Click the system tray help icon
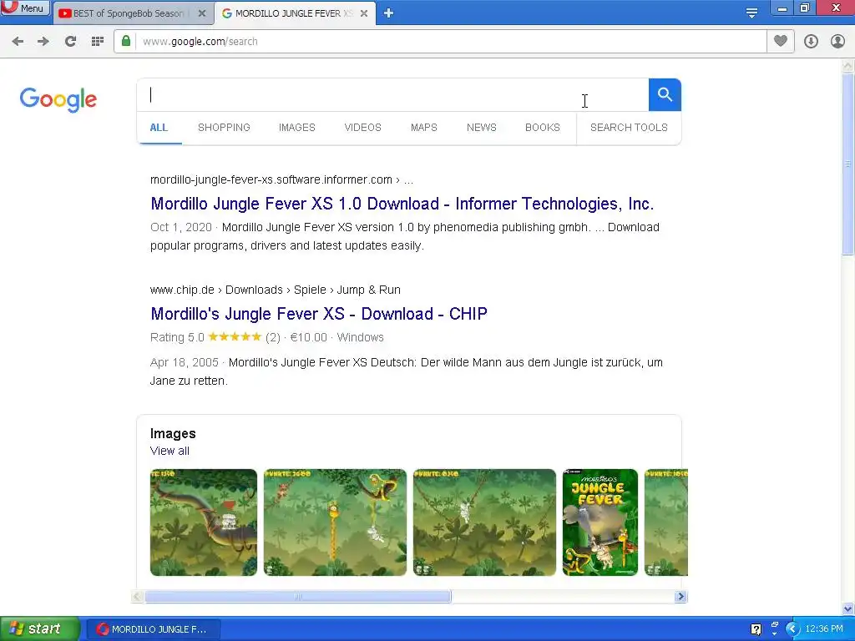 pos(756,629)
